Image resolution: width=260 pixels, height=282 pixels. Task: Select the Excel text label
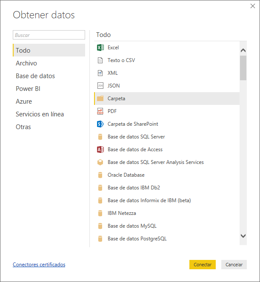pos(113,48)
